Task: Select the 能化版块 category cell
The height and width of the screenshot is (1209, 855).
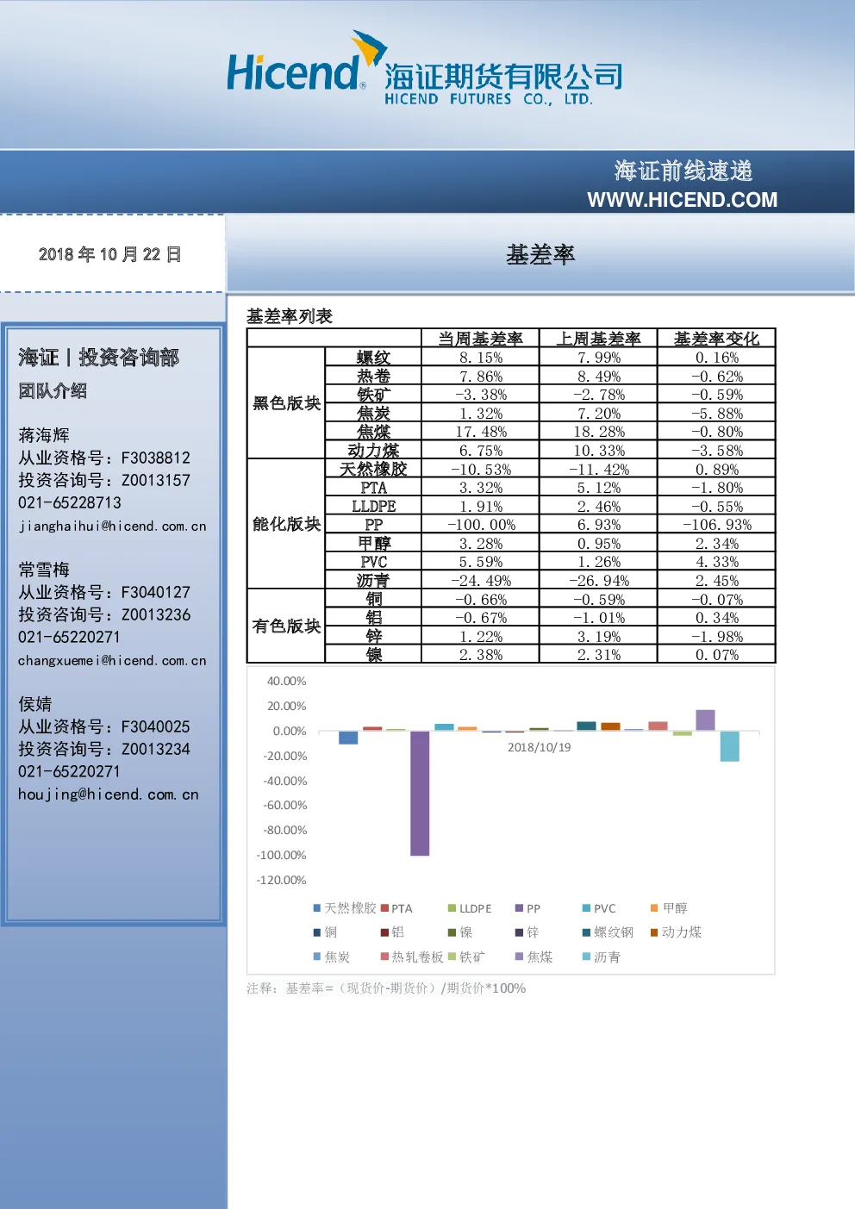Action: (286, 524)
